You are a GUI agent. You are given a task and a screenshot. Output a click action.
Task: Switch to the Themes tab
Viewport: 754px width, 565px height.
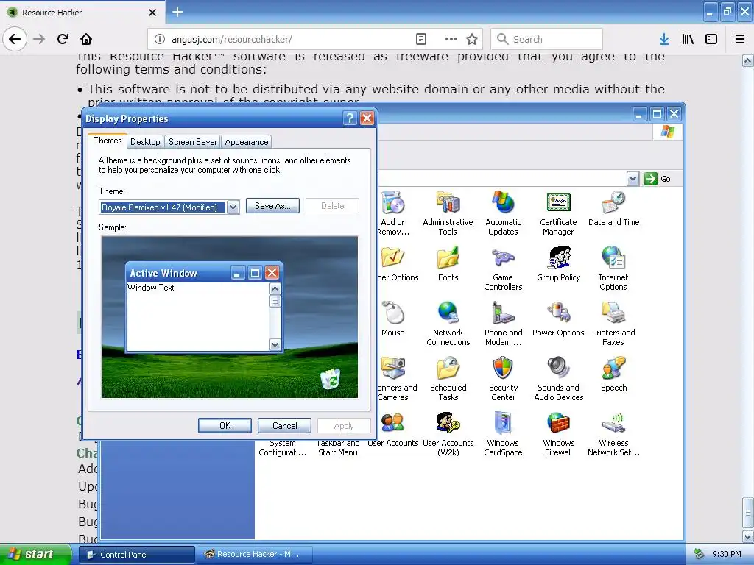pos(108,141)
